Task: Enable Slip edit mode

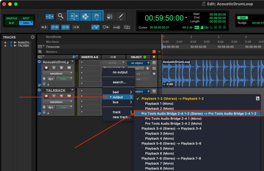Action: [12, 23]
